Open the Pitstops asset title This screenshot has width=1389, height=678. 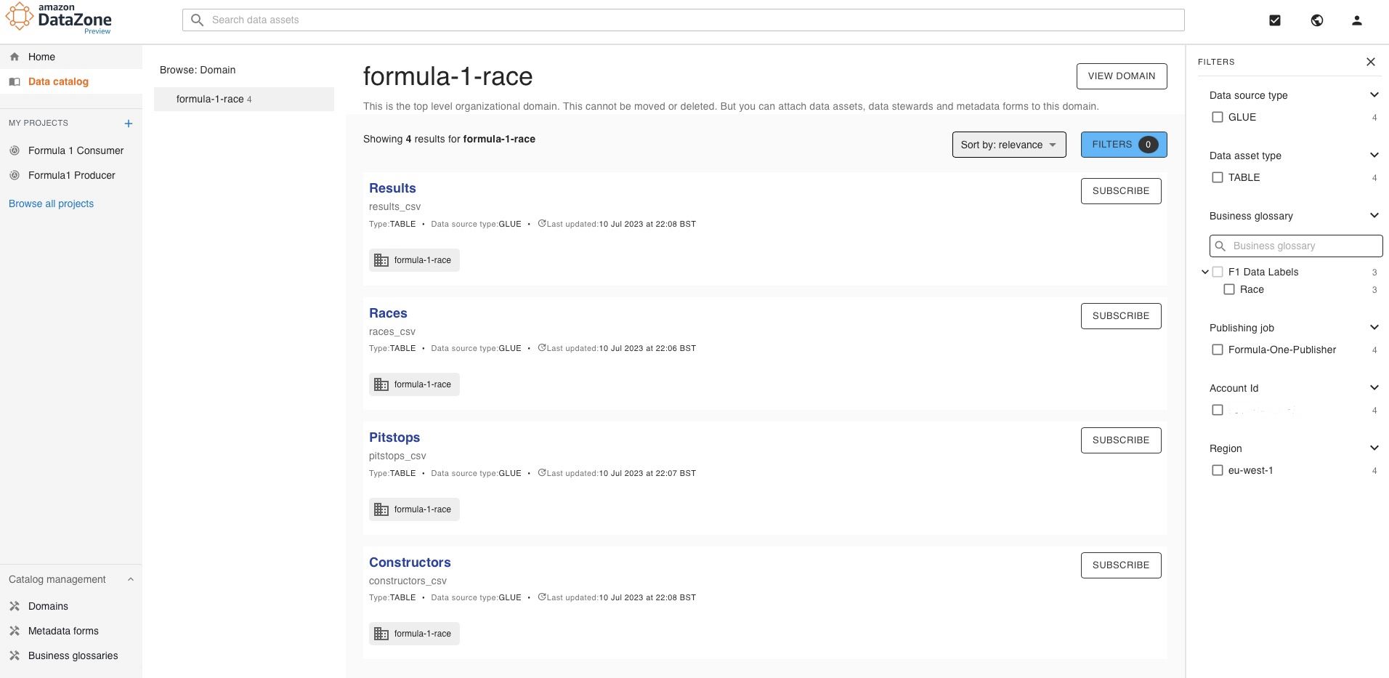pyautogui.click(x=394, y=437)
